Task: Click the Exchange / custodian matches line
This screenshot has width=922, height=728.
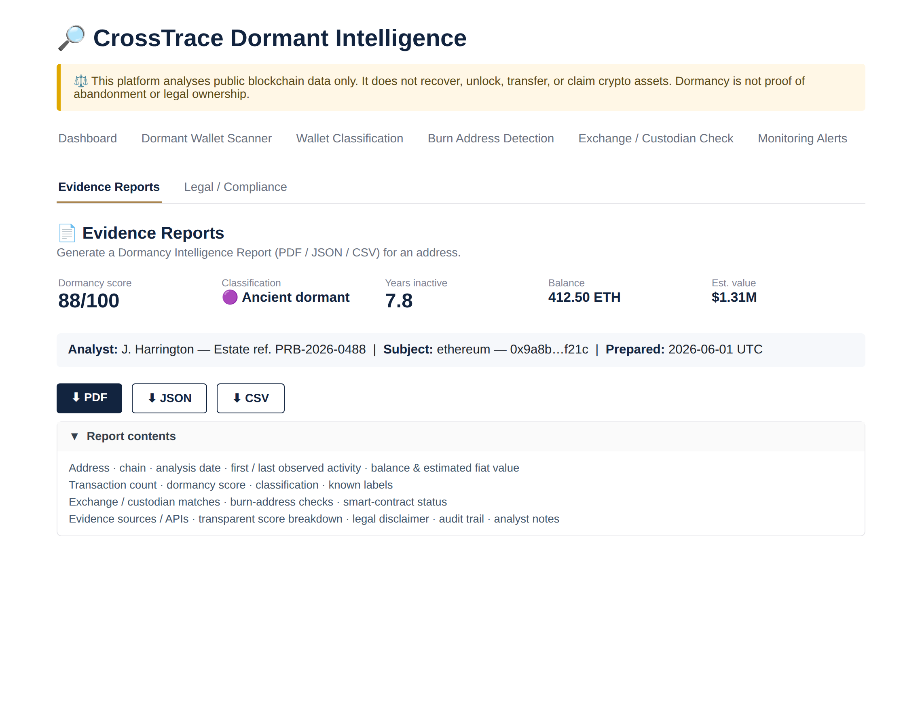Action: click(x=258, y=502)
